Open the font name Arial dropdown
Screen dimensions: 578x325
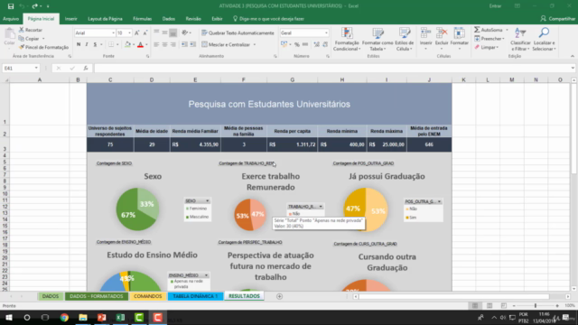pyautogui.click(x=113, y=33)
